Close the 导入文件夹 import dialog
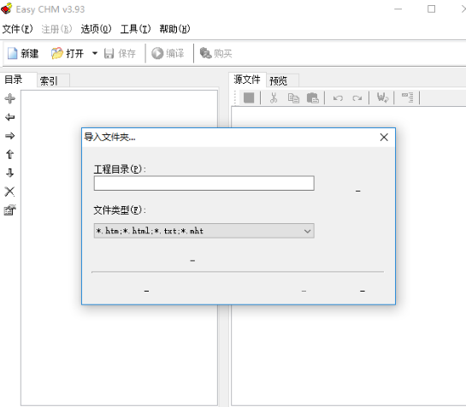Image resolution: width=466 pixels, height=407 pixels. click(x=384, y=138)
